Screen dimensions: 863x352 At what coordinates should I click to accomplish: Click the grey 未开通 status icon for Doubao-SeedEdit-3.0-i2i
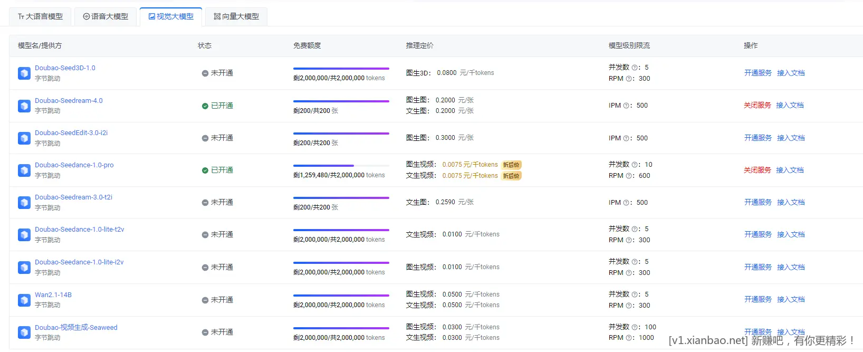click(205, 138)
